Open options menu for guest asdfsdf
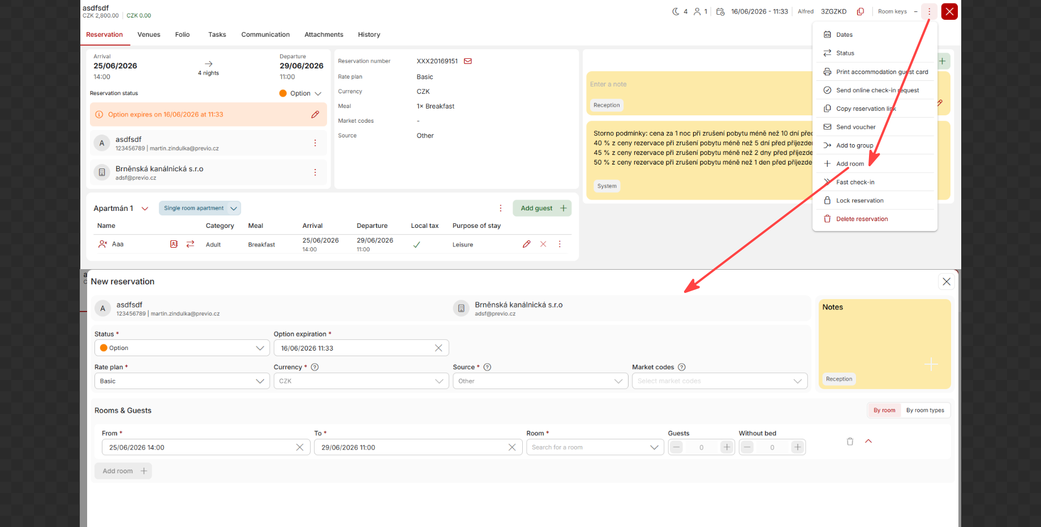This screenshot has width=1041, height=527. [x=315, y=143]
